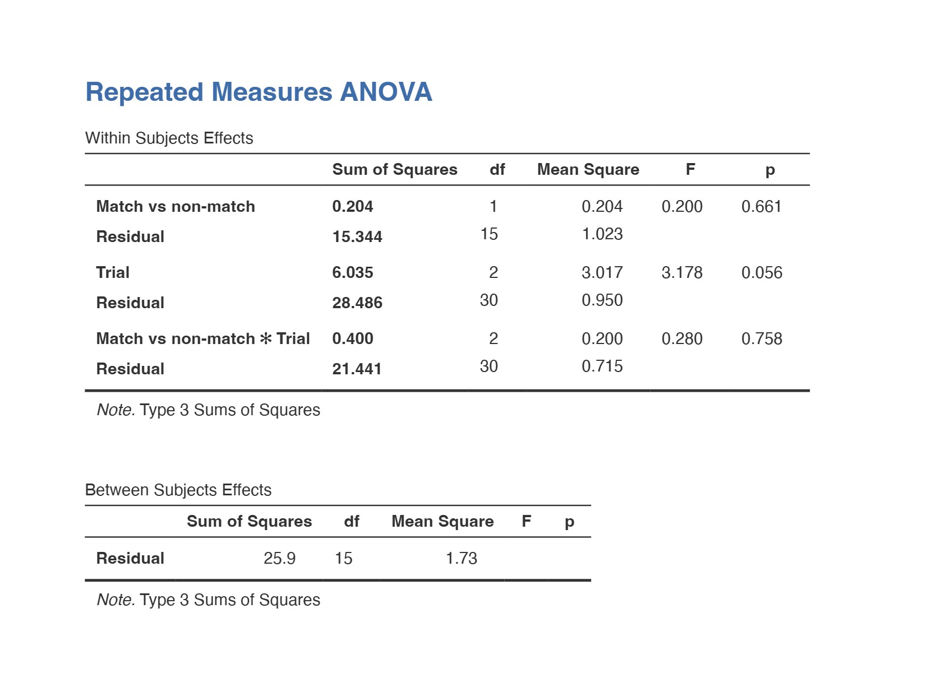
Task: Select the Match vs non-match ✻ Trial row
Action: [x=203, y=339]
